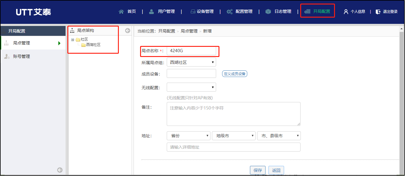The width and height of the screenshot is (405, 176).
Task: Click the logout icon beside 退出登录
Action: [x=378, y=12]
